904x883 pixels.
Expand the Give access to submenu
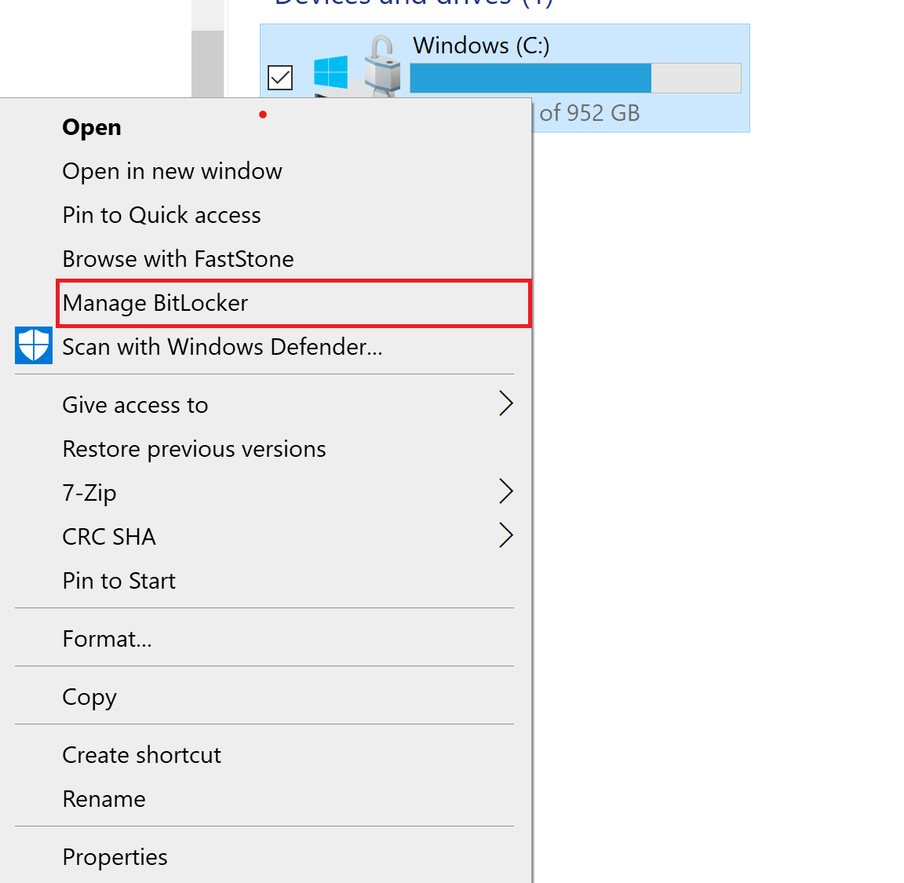(x=135, y=405)
